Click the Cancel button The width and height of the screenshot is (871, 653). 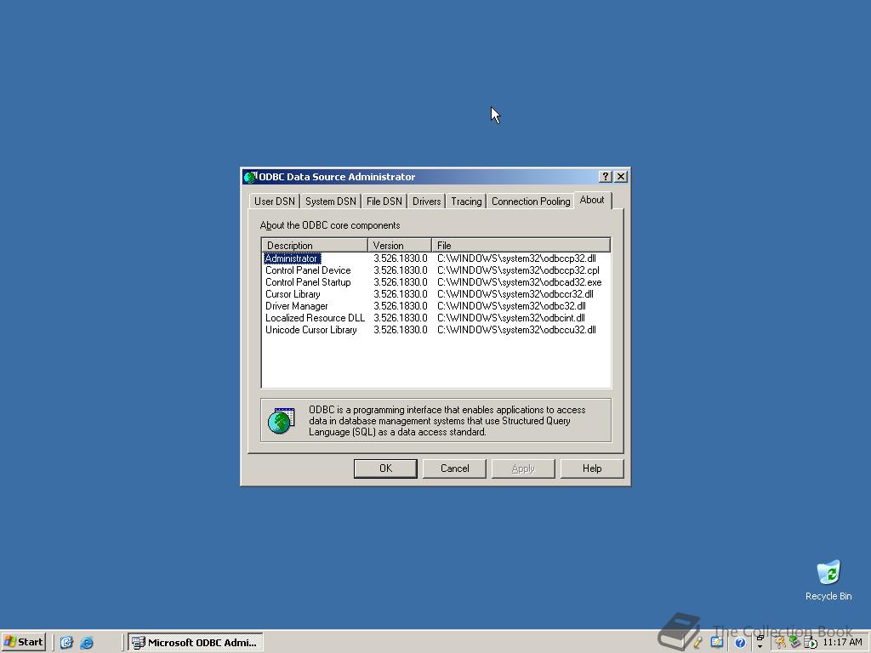pos(454,468)
